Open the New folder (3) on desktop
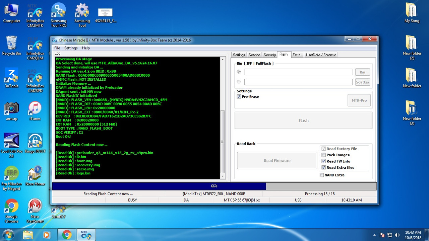 click(412, 113)
